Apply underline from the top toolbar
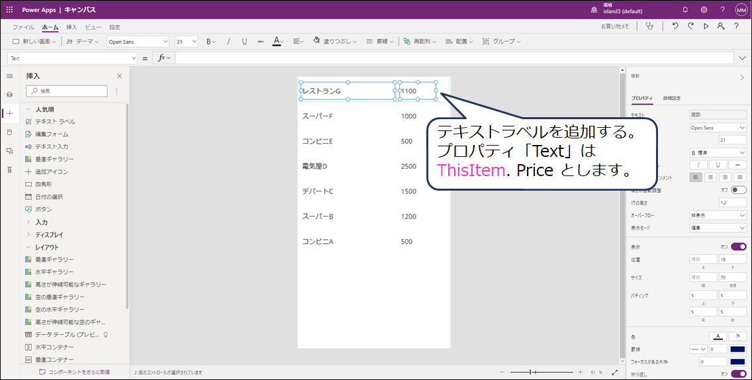Viewport: 752px width, 380px height. coord(244,42)
